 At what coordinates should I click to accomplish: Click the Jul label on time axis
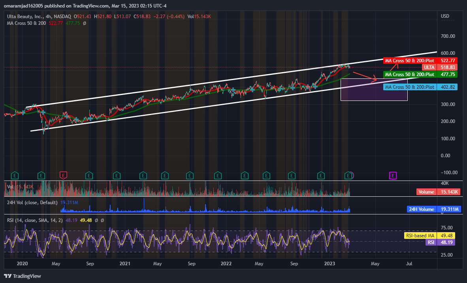pos(409,264)
